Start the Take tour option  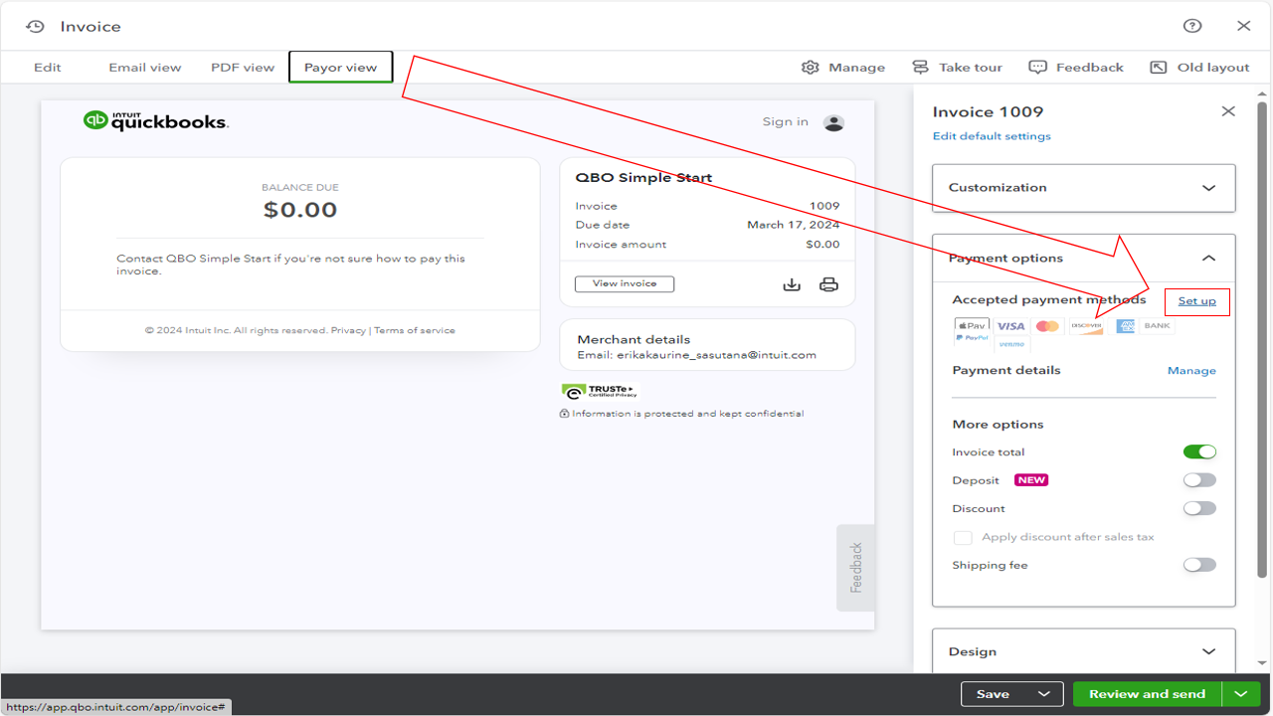pyautogui.click(x=919, y=67)
